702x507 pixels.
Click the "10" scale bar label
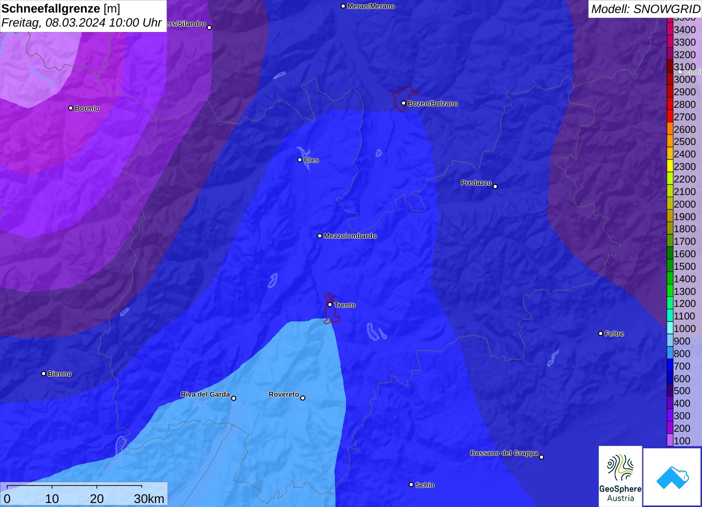52,498
